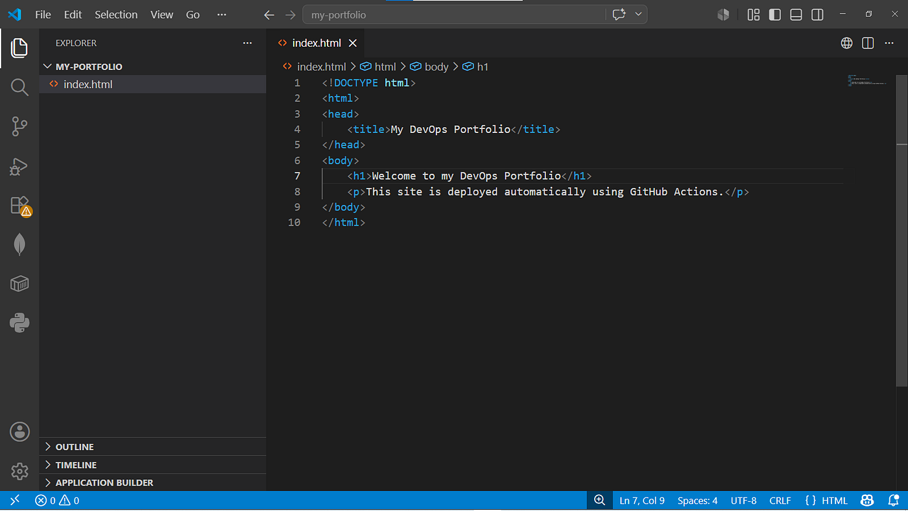Open the Explorer view in activity bar

[x=19, y=48]
